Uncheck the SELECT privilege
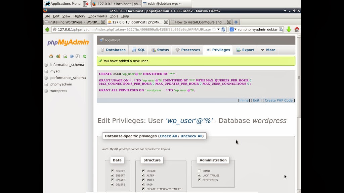Viewport: 344px width, 193px height. tap(113, 171)
